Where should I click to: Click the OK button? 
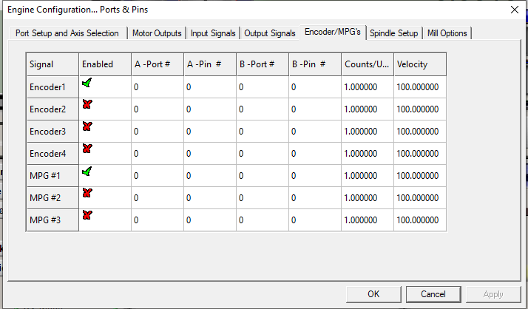tap(373, 294)
